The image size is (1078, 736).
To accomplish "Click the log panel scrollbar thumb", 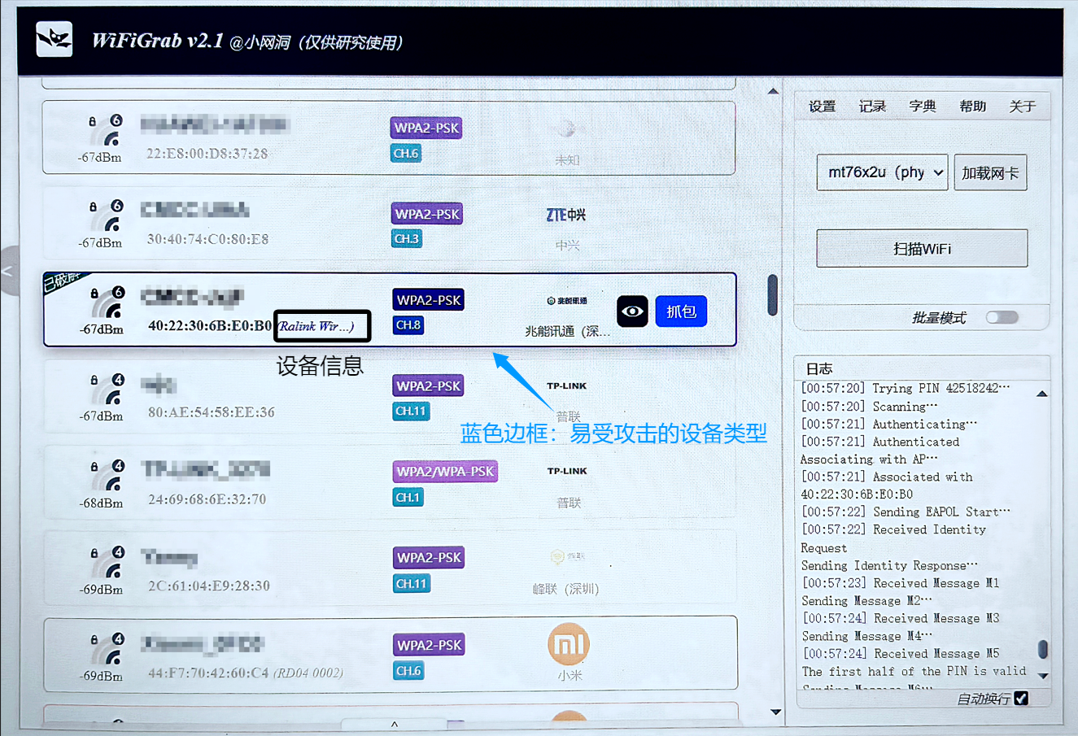I will point(1043,649).
